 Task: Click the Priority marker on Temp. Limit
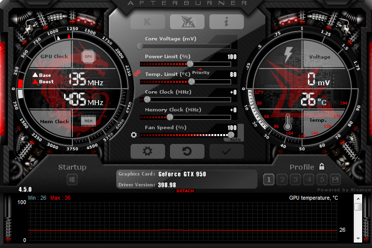pyautogui.click(x=201, y=72)
